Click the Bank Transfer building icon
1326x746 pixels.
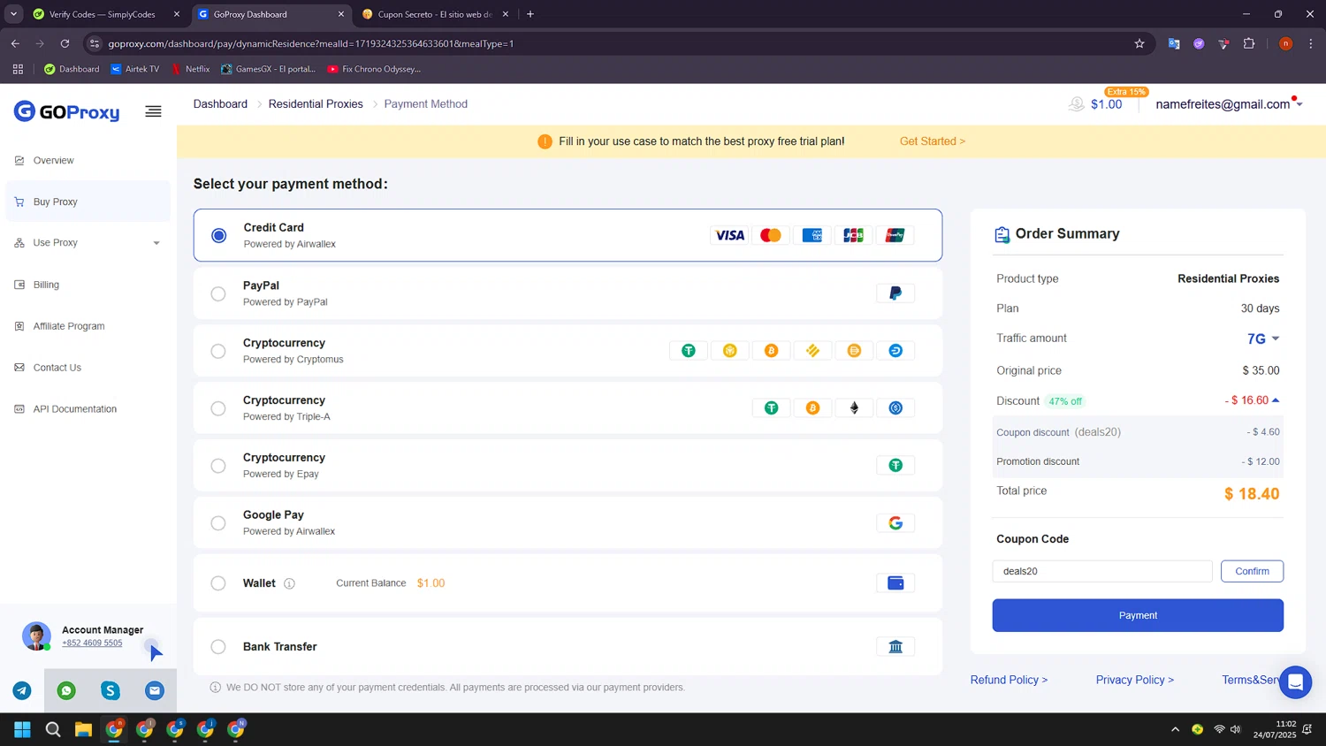click(x=895, y=647)
